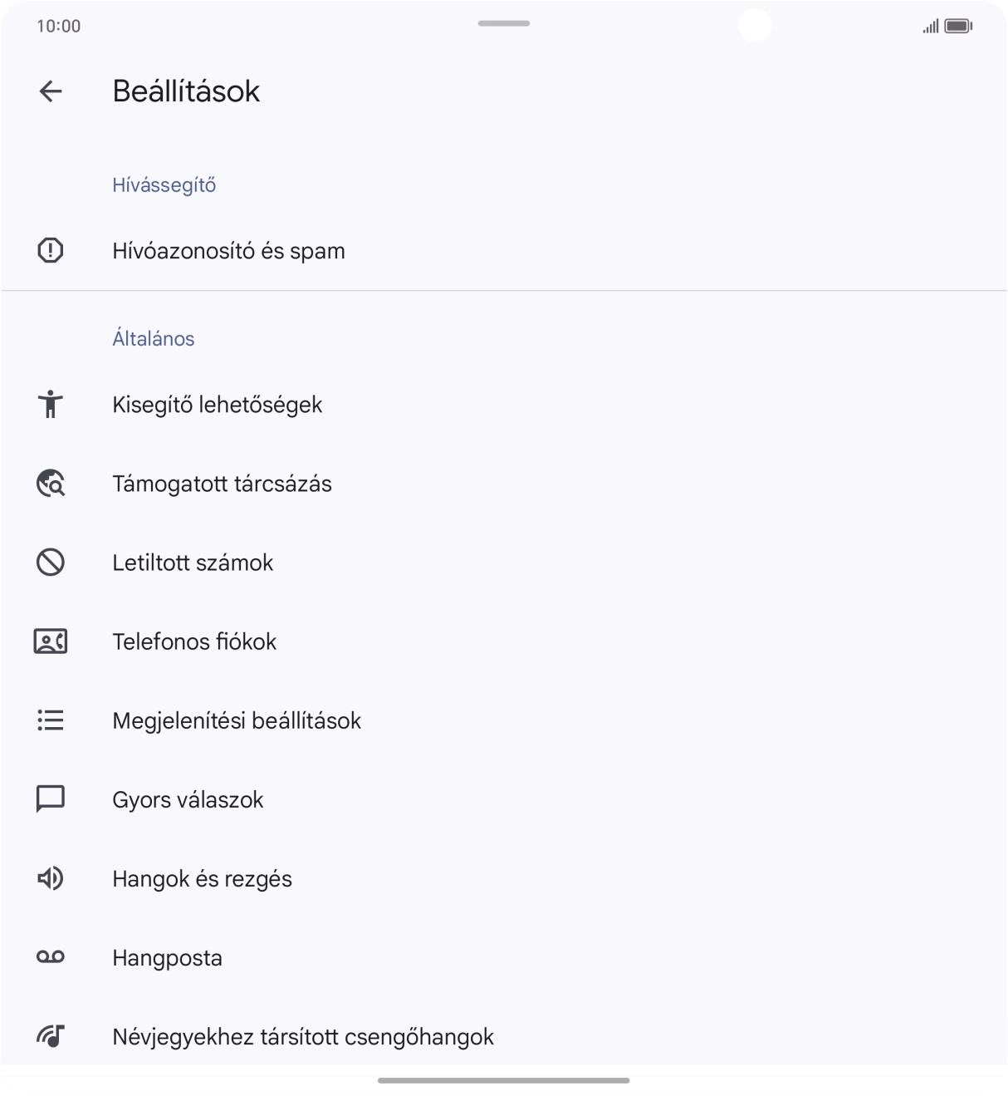Click the sounds and vibration speaker icon

(x=51, y=878)
